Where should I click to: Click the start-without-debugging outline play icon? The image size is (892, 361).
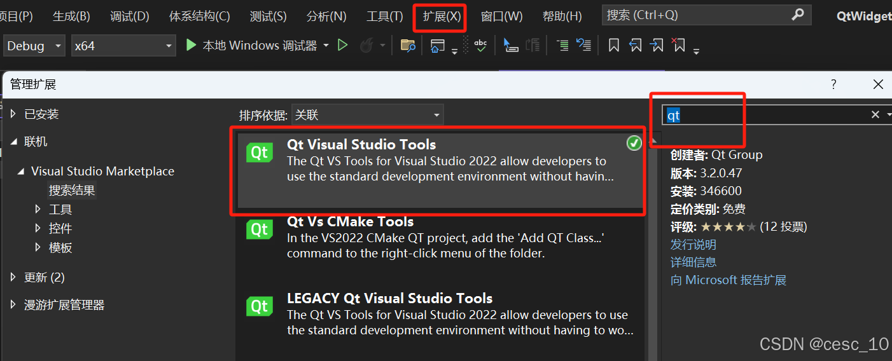(343, 45)
